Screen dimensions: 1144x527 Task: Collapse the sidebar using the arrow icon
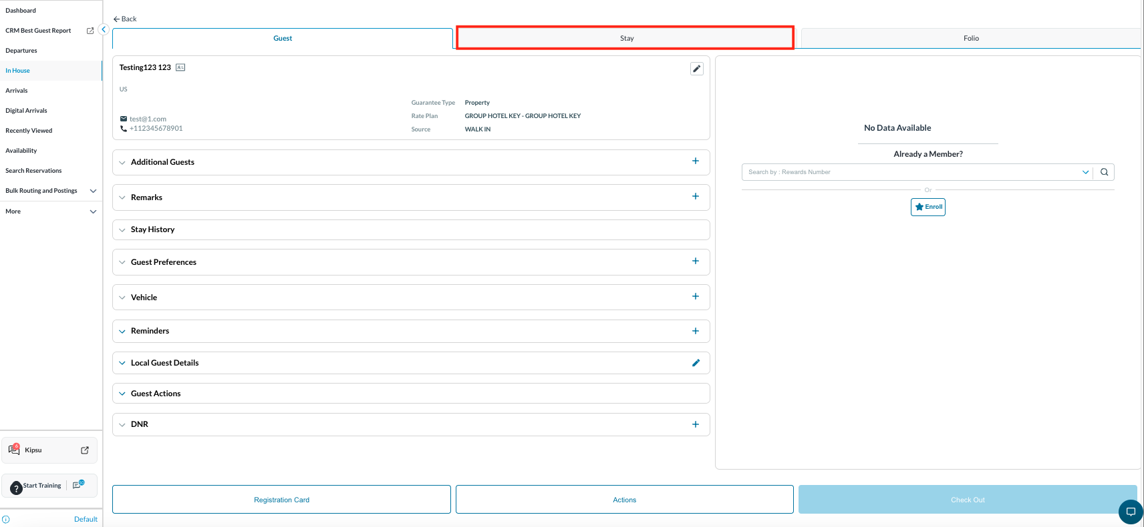click(x=104, y=29)
